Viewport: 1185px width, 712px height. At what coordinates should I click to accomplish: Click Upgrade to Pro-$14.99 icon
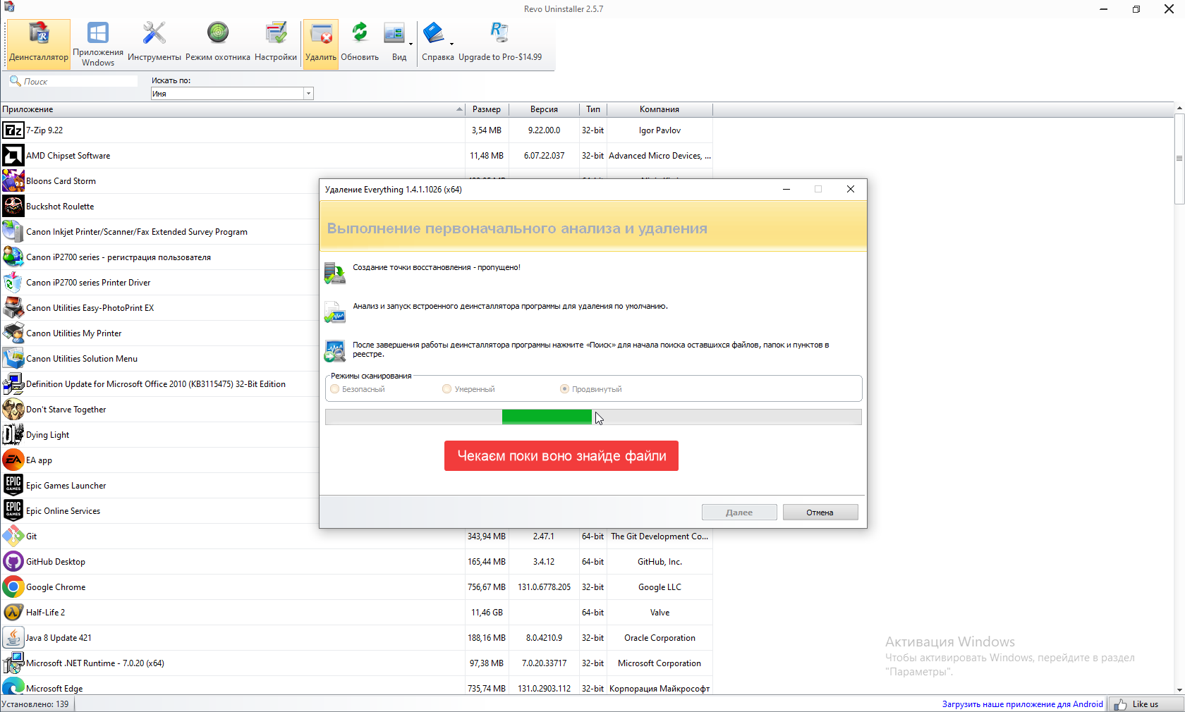(500, 44)
